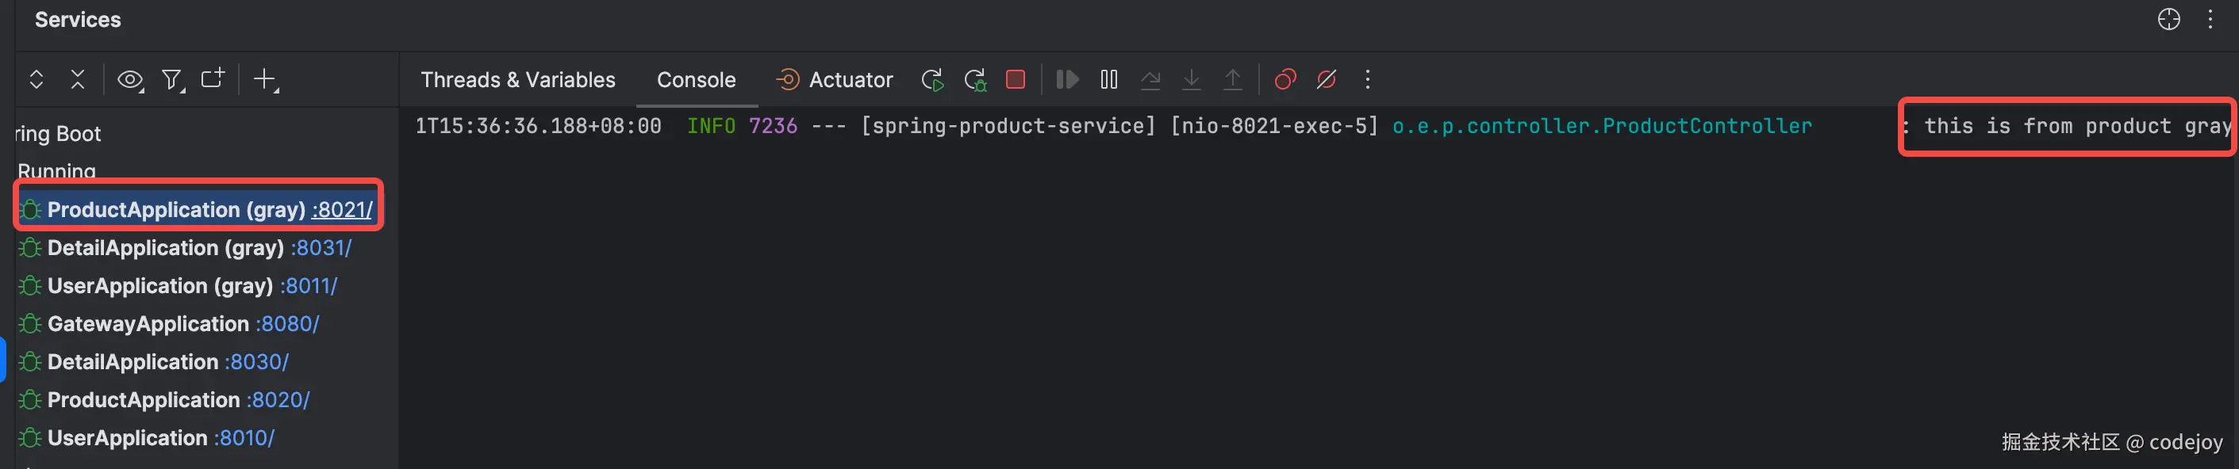Click the Rerun application icon
Image resolution: width=2239 pixels, height=469 pixels.
point(931,80)
